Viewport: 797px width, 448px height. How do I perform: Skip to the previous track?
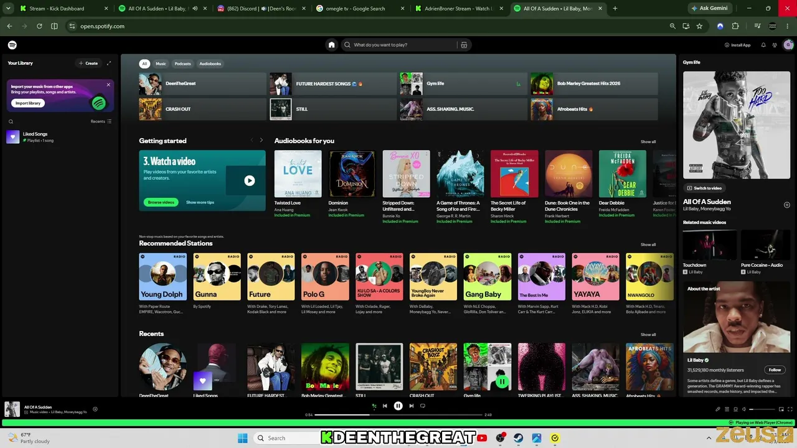[x=385, y=406]
